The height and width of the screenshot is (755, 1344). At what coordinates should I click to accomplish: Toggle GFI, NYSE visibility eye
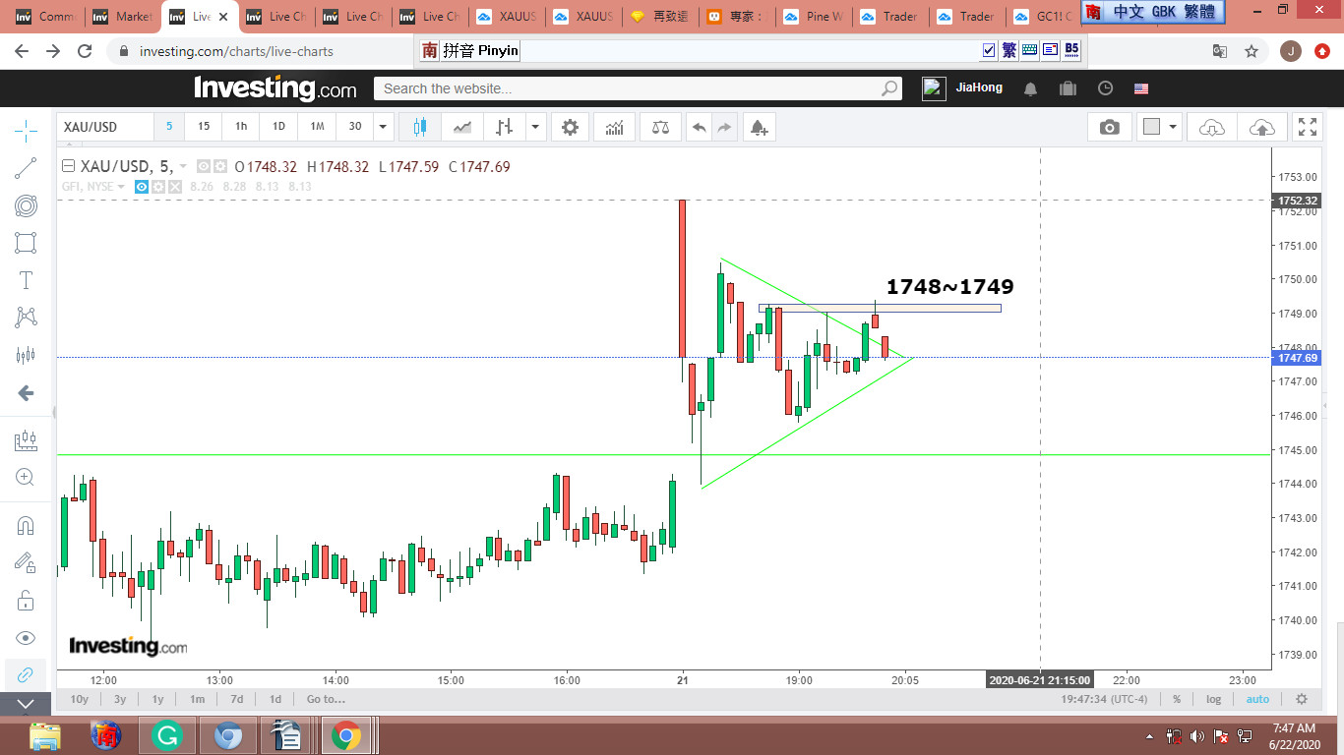pyautogui.click(x=142, y=187)
